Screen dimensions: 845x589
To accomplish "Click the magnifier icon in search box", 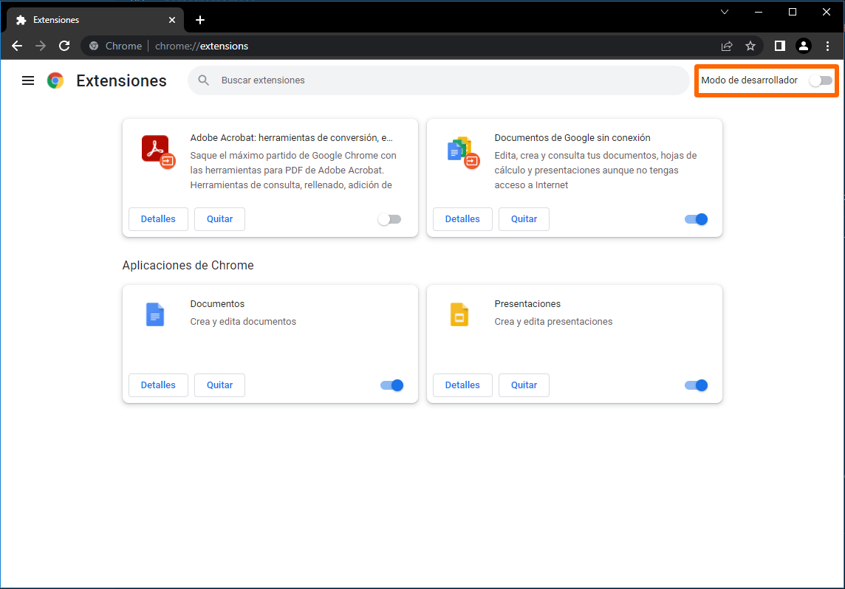I will tap(203, 80).
